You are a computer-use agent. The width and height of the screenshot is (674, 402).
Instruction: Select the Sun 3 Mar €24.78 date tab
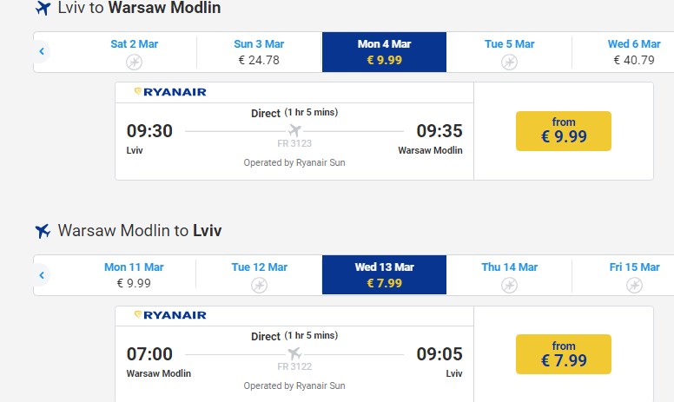coord(259,52)
